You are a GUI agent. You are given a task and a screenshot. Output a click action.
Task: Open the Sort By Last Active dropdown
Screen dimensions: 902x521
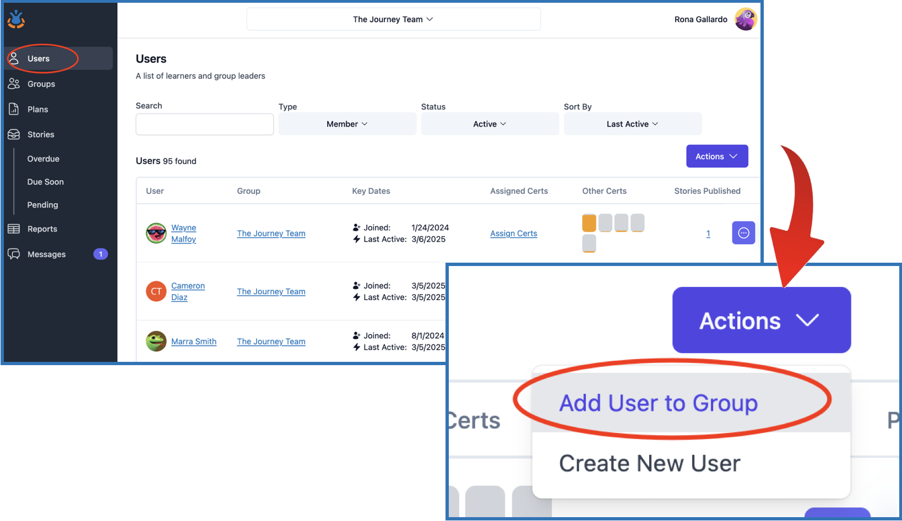click(x=632, y=124)
